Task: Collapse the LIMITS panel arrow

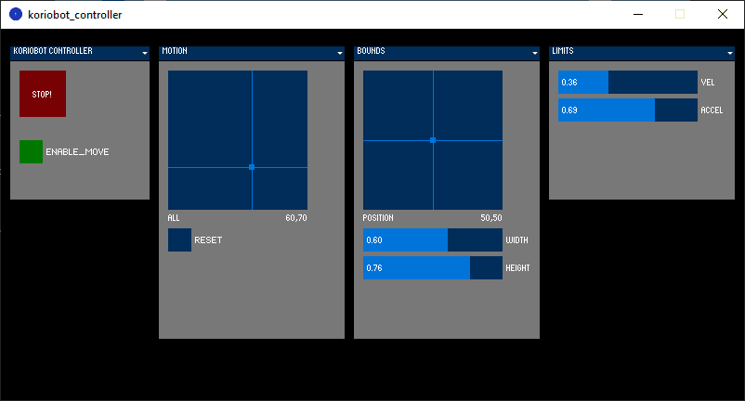Action: click(x=730, y=53)
